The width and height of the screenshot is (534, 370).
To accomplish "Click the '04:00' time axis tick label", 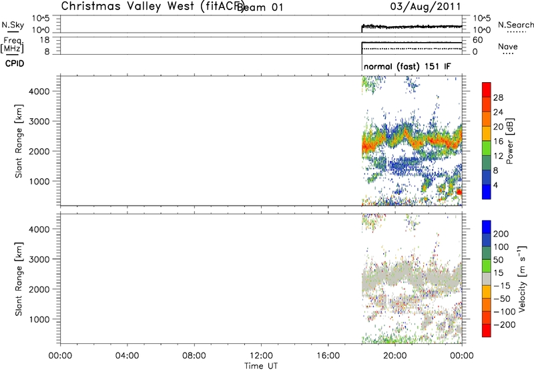I will click(127, 356).
